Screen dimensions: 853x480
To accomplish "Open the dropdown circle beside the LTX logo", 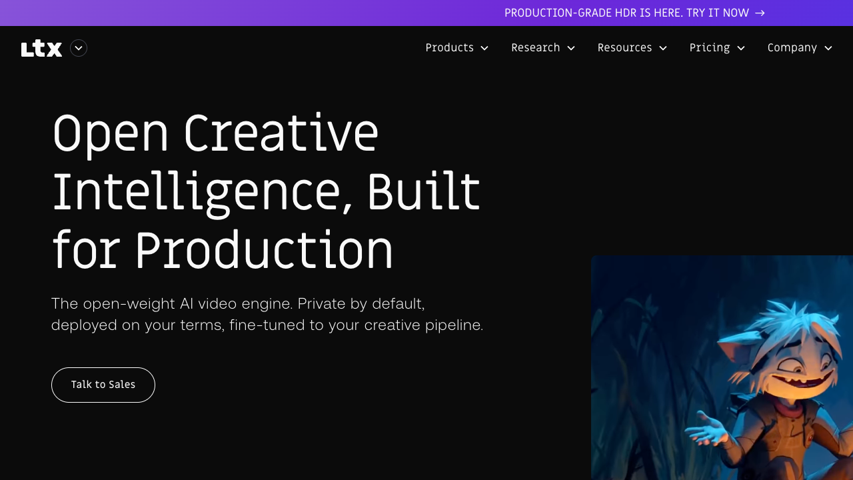I will pos(79,48).
